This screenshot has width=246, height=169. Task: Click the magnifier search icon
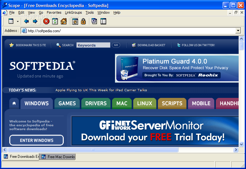pos(58,45)
